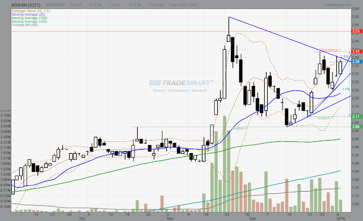Click the 2.60 price axis value
Screen dimensions: 363x221
coord(356,17)
